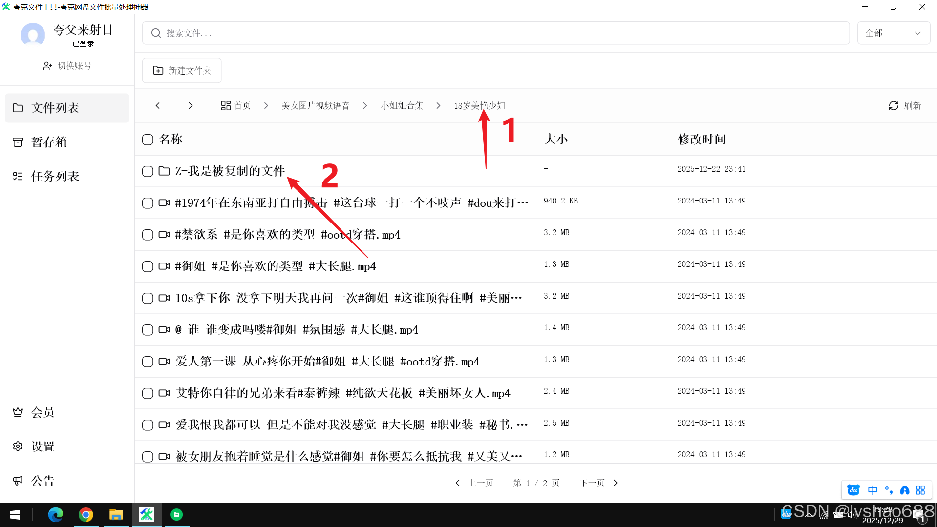Click the back navigation arrow icon
Screen dimensions: 937x527
158,106
